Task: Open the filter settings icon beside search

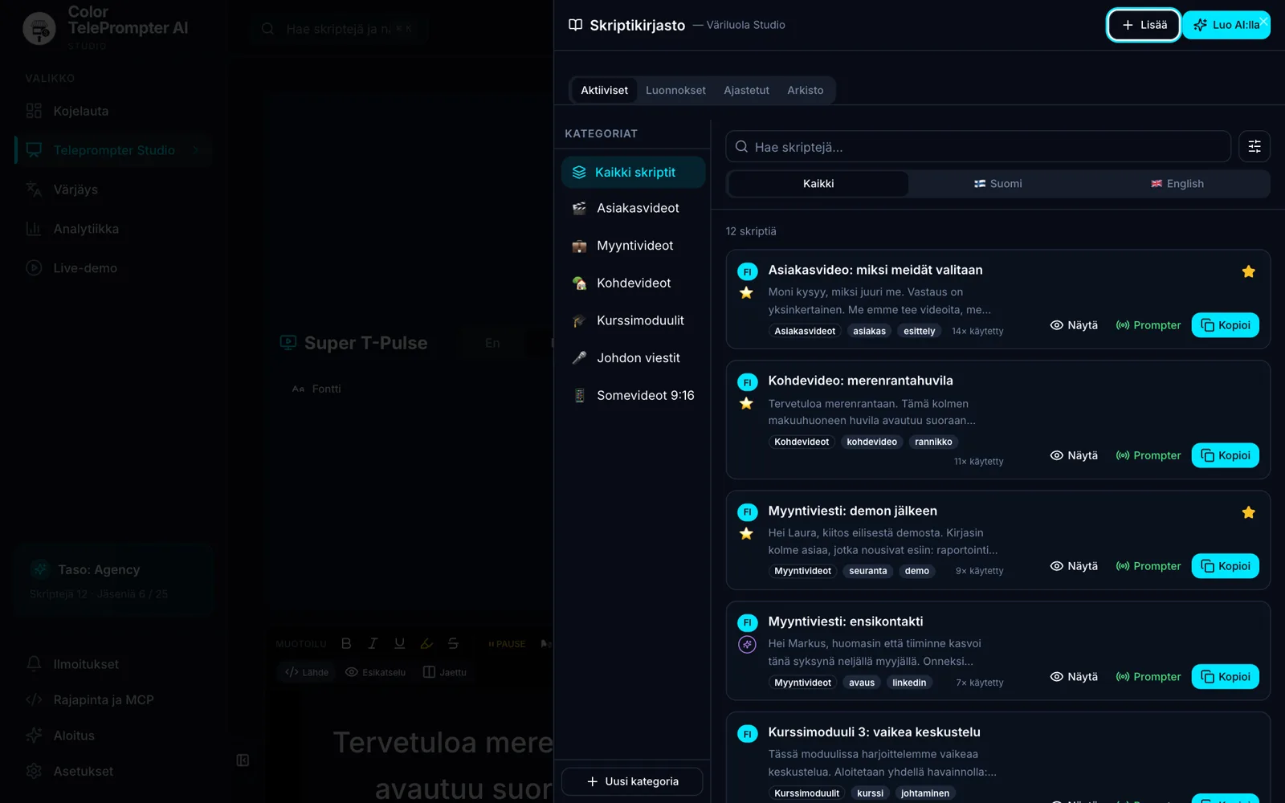Action: click(1254, 147)
